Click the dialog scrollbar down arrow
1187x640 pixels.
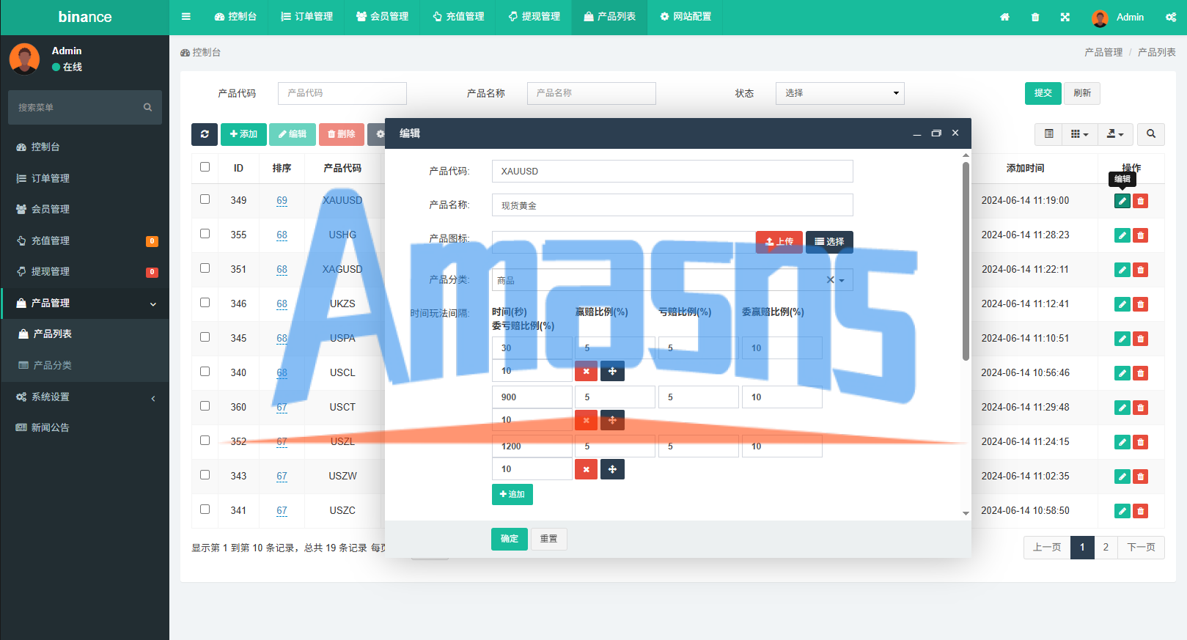coord(966,513)
